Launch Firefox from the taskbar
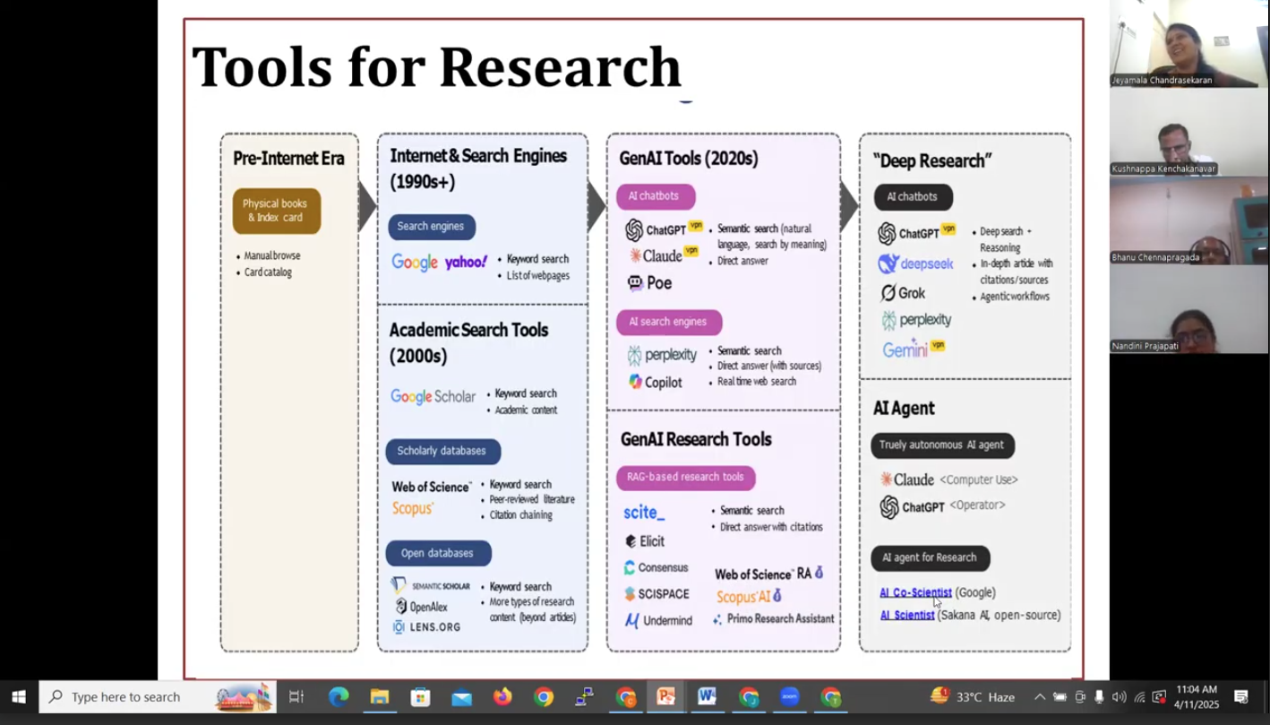Viewport: 1270px width, 725px height. 502,697
